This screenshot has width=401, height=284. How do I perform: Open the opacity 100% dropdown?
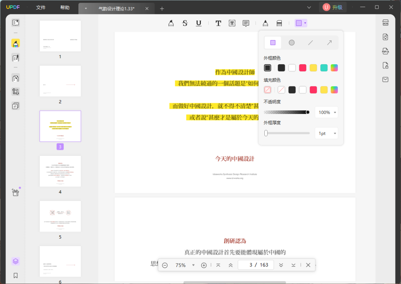(x=326, y=112)
